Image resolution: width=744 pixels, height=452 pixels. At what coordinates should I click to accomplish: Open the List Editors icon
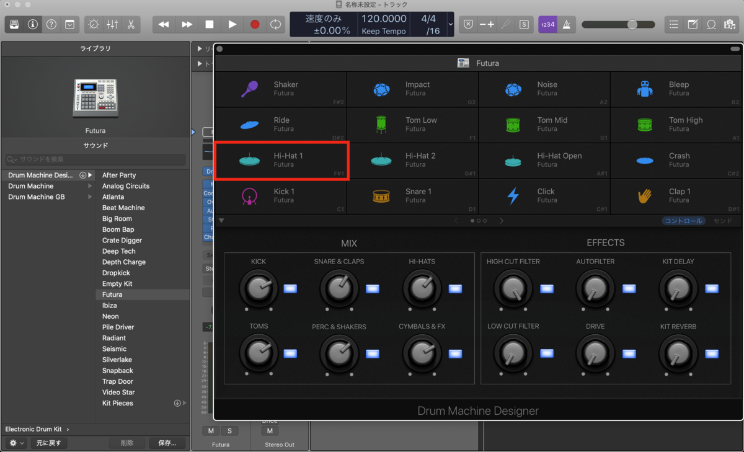coord(674,25)
